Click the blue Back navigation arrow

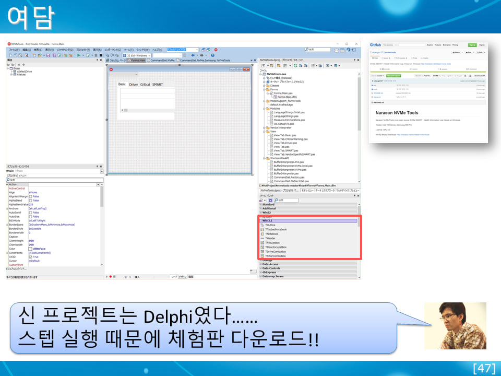193,55
